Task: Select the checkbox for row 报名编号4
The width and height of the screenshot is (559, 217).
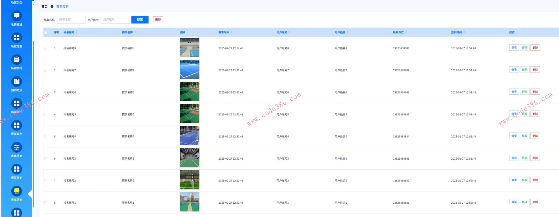Action: pos(46,137)
